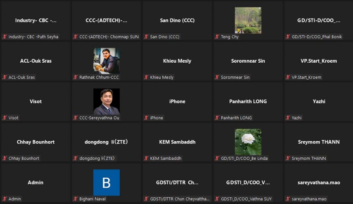353x204 pixels.
Task: Click muted mic icon beside Admin label
Action: [x=5, y=199]
